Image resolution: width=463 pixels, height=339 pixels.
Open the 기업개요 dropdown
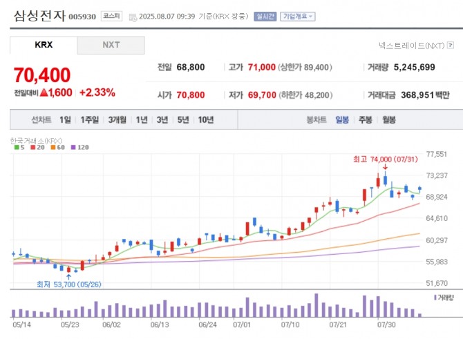297,15
